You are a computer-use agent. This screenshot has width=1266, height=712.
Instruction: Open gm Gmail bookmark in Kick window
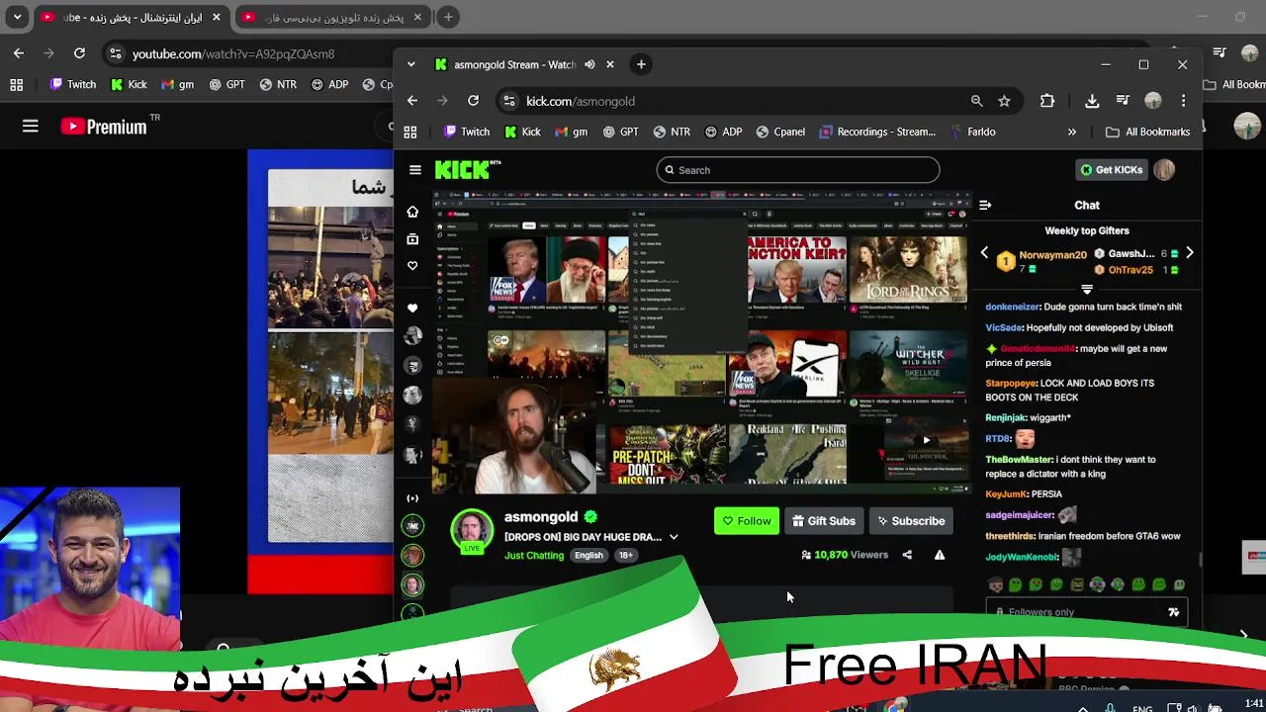(x=571, y=132)
